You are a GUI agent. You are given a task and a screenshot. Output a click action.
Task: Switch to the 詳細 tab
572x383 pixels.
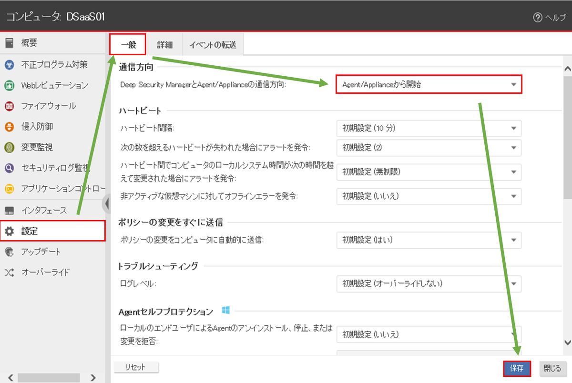point(164,45)
